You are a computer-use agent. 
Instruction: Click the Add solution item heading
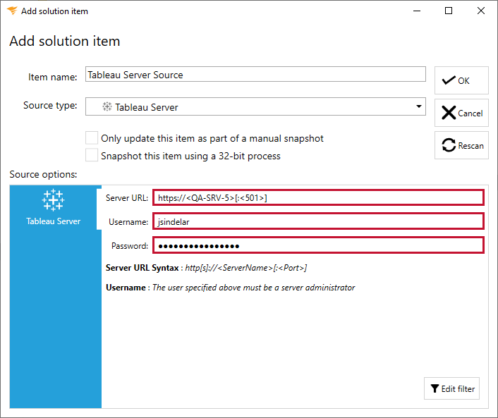pyautogui.click(x=65, y=41)
